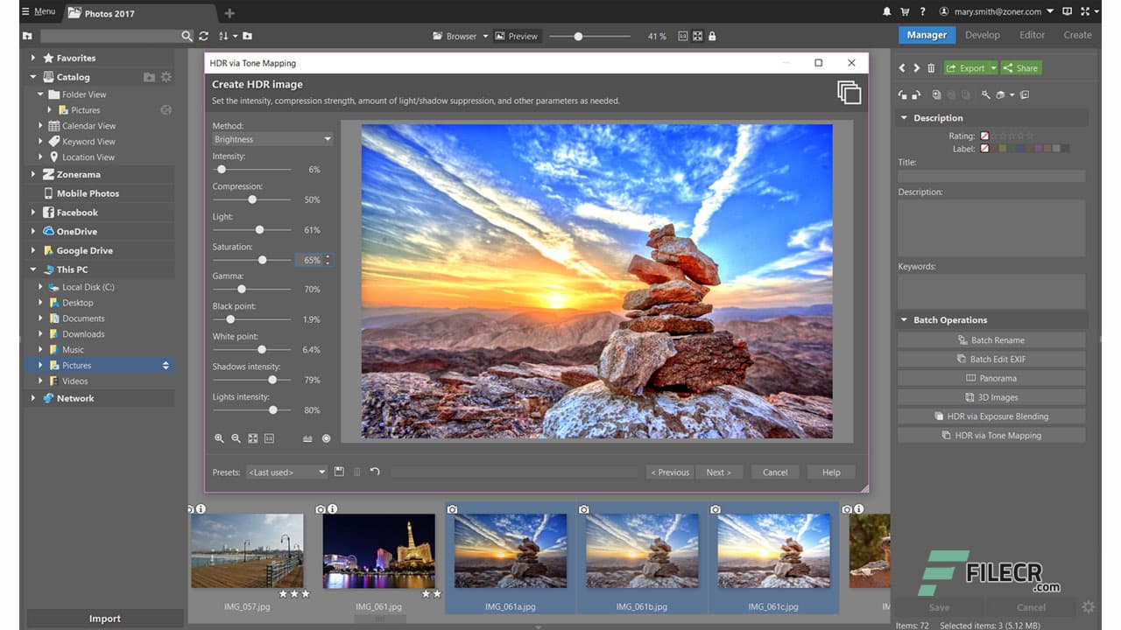This screenshot has height=630, width=1121.
Task: Click the lock icon near the zoom slider
Action: [x=712, y=36]
